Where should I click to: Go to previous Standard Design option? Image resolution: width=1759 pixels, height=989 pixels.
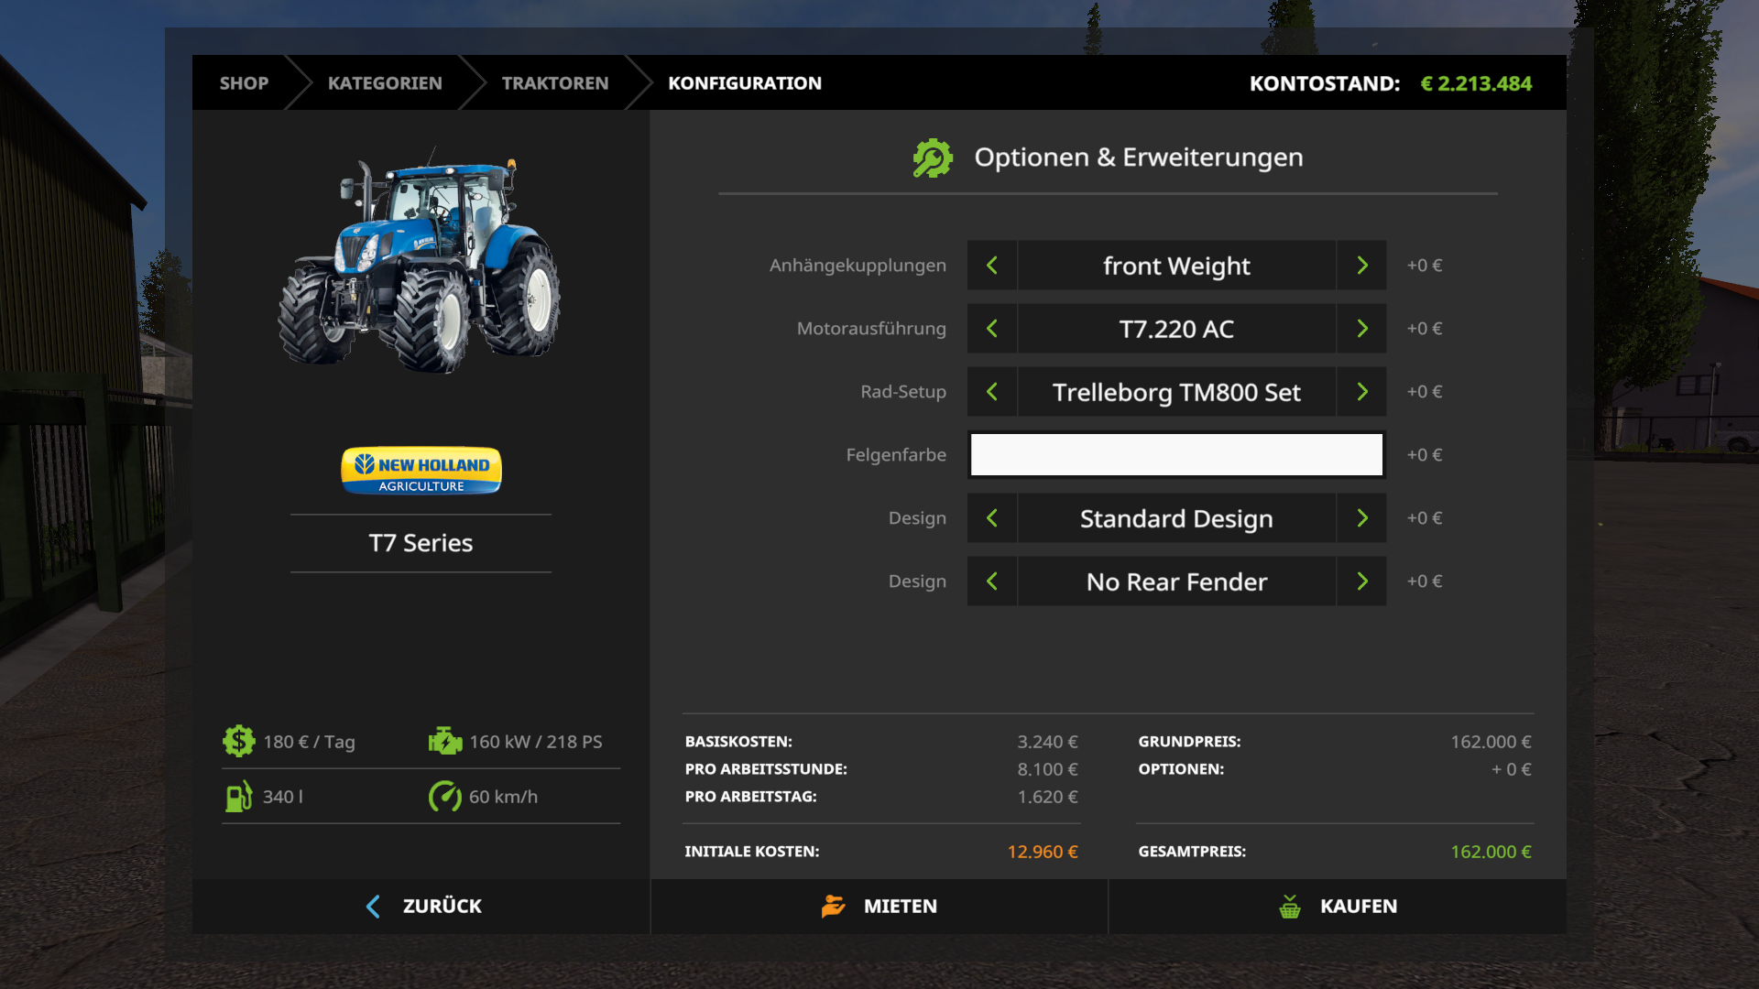(992, 518)
